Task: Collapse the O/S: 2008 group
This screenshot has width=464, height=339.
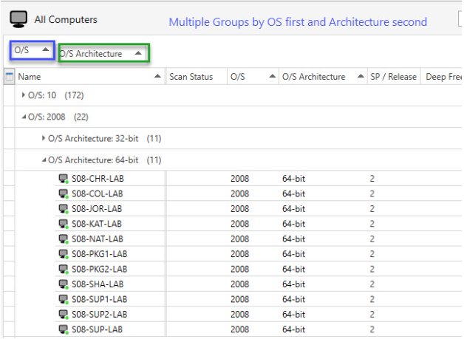Action: [24, 117]
